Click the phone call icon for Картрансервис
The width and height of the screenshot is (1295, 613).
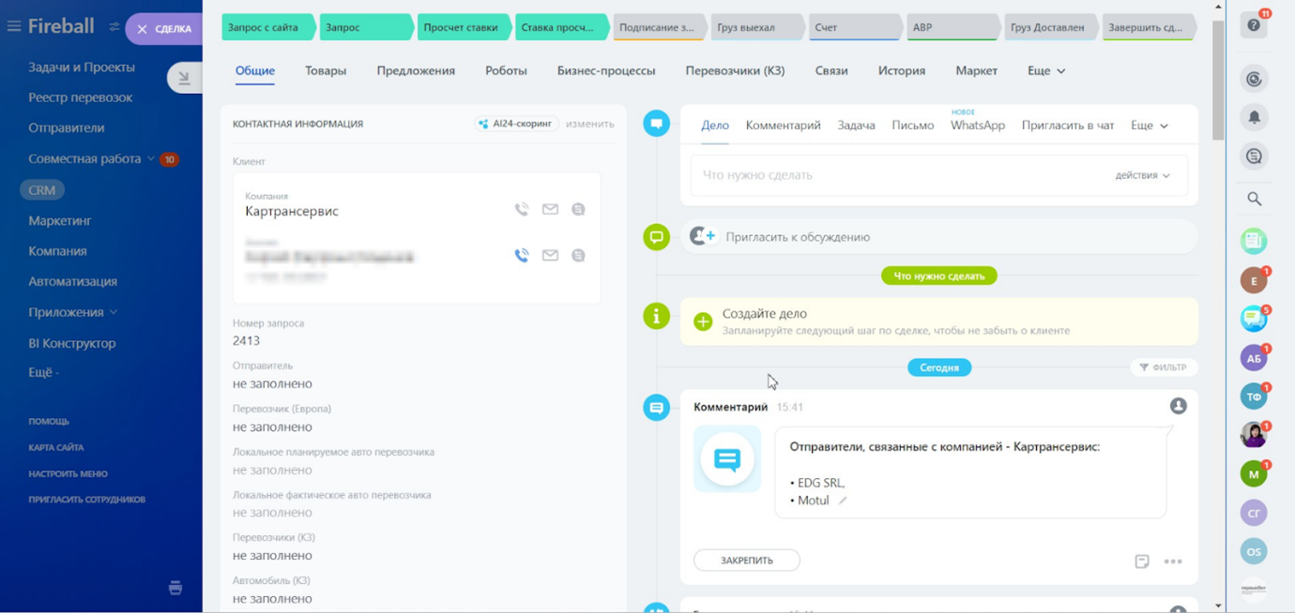coord(522,210)
